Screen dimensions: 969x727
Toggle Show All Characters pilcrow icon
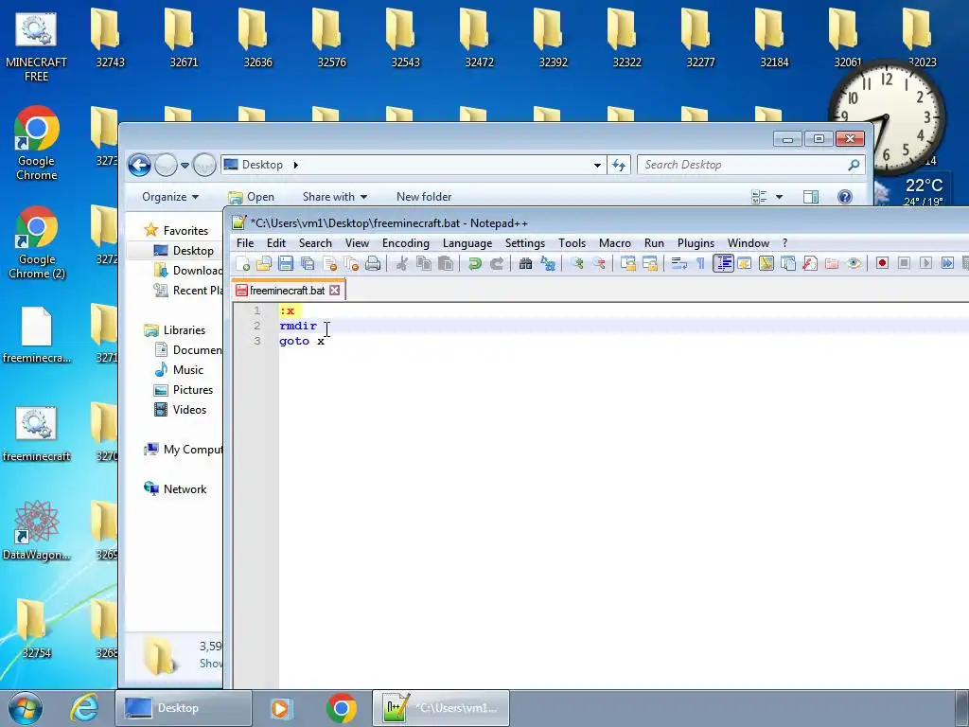pyautogui.click(x=701, y=264)
